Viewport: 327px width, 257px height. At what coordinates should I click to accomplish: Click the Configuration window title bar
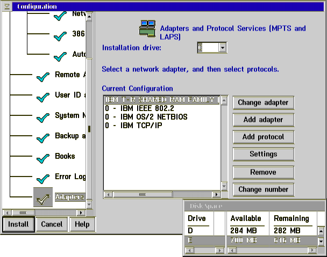(168, 6)
